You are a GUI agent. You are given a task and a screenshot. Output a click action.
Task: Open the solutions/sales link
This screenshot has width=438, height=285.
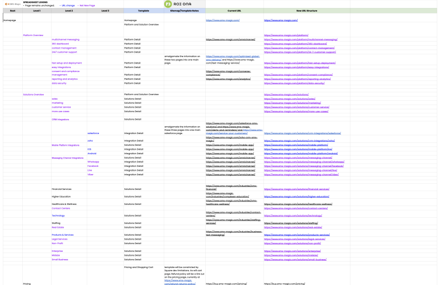coord(290,99)
